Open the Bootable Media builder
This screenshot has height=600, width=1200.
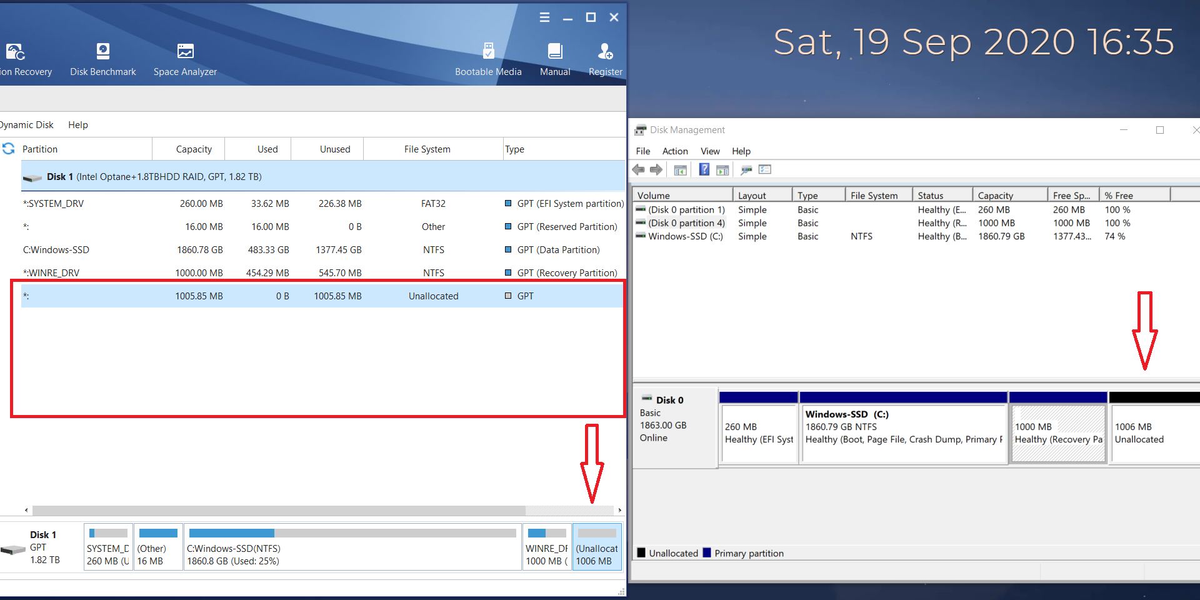pyautogui.click(x=488, y=59)
